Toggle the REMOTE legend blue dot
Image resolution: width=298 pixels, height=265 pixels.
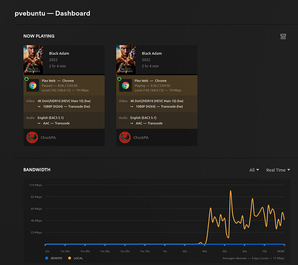tap(47, 258)
